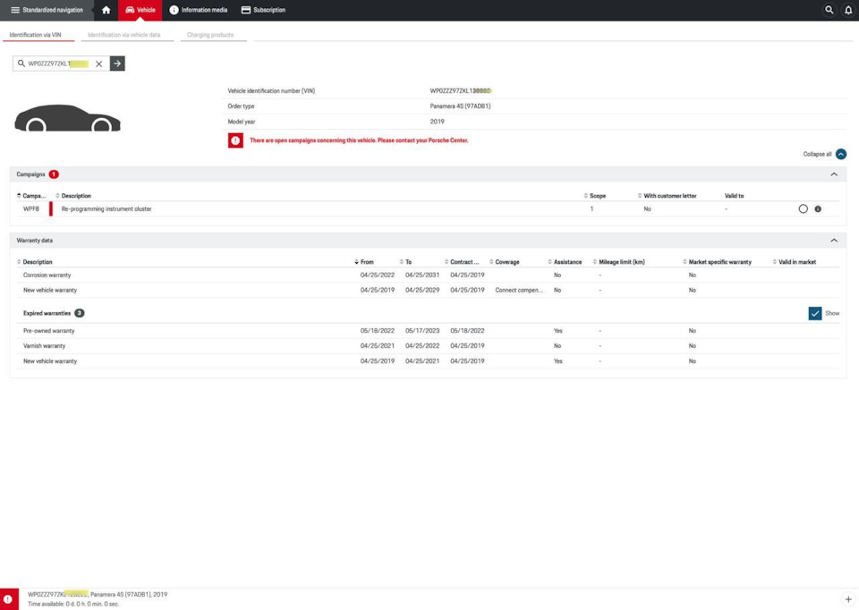
Task: Click the plus icon in bottom bar
Action: point(848,599)
